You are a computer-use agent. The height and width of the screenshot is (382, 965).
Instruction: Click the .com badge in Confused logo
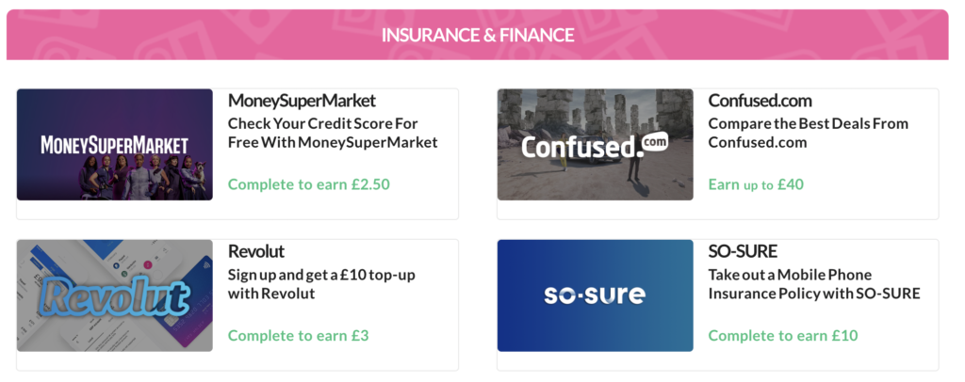(x=654, y=143)
